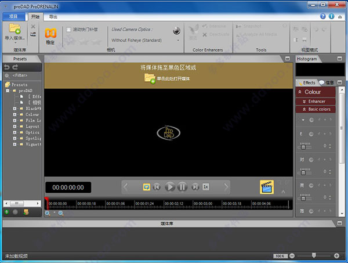
Task: Click the camera lens icon in ribbon
Action: (x=177, y=31)
